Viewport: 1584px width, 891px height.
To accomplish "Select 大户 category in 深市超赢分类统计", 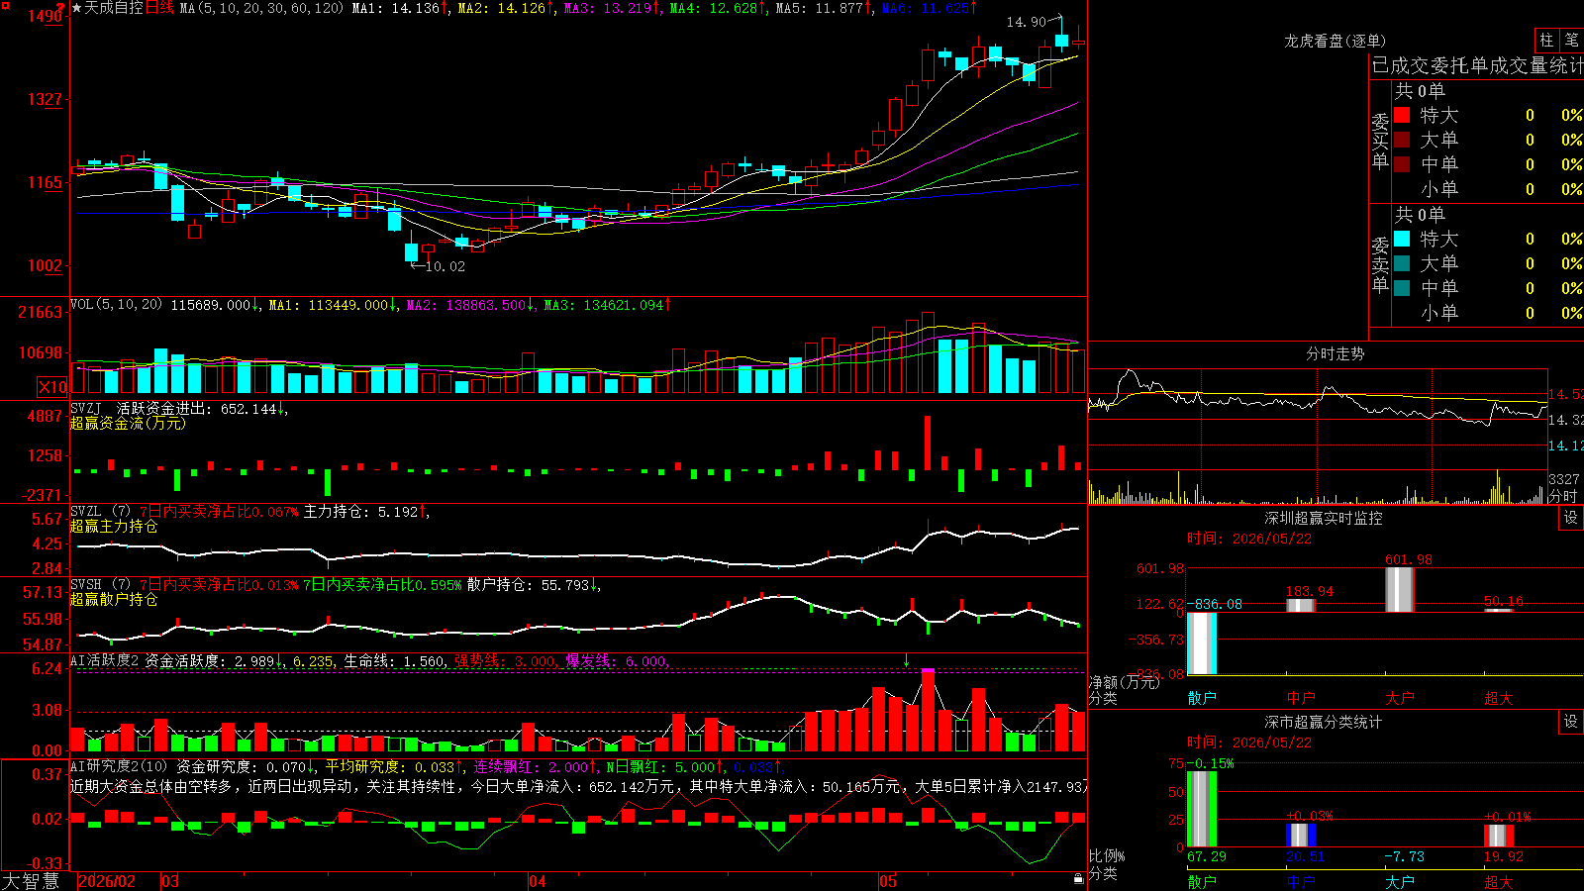I will (1400, 881).
